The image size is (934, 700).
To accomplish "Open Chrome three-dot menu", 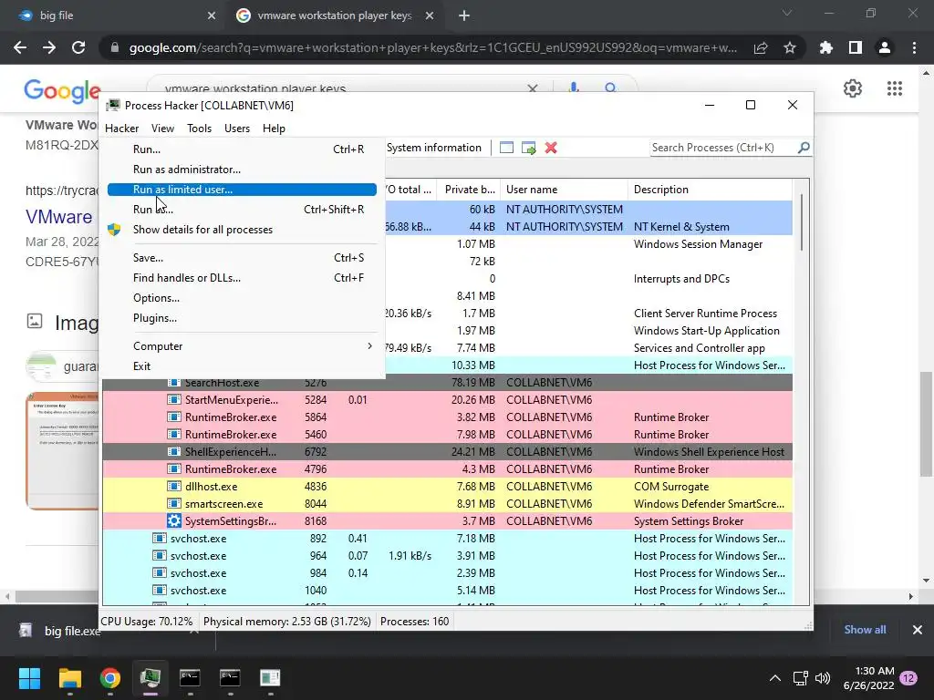I will [914, 47].
